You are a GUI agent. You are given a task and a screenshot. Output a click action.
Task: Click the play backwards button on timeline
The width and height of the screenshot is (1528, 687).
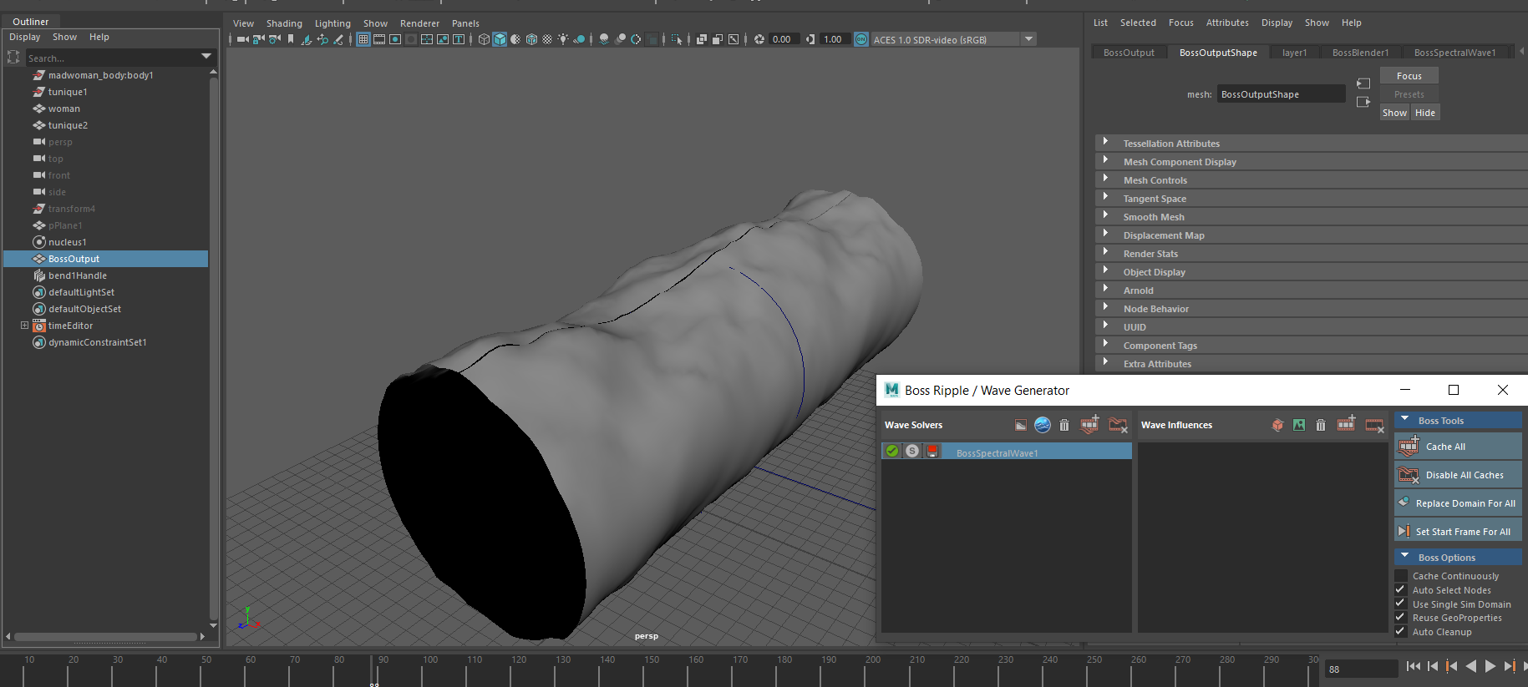click(x=1471, y=666)
